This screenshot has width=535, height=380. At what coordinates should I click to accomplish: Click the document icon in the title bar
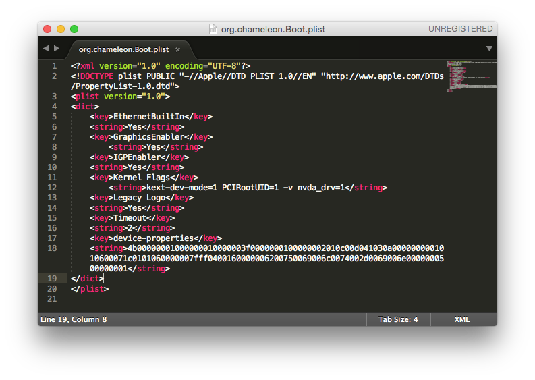(213, 30)
